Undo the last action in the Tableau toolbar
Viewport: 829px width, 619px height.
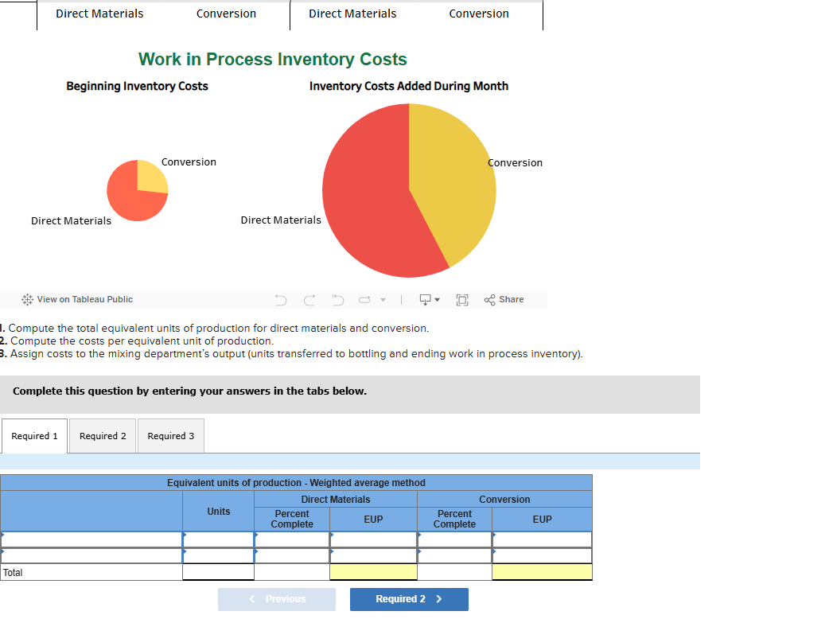(x=280, y=299)
